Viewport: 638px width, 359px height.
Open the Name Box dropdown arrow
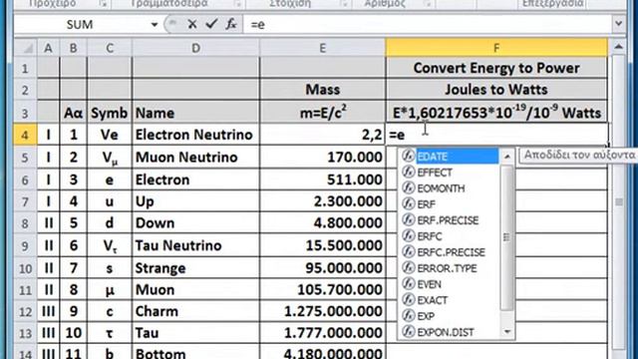tap(155, 24)
